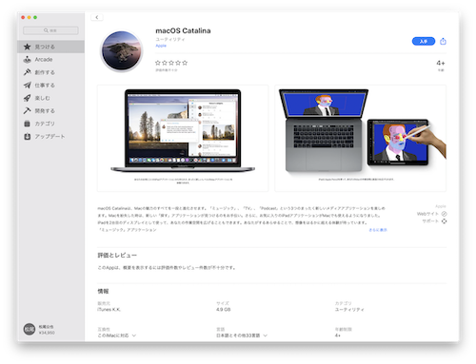Click the Updates download icon
The width and height of the screenshot is (476, 364).
pyautogui.click(x=28, y=137)
